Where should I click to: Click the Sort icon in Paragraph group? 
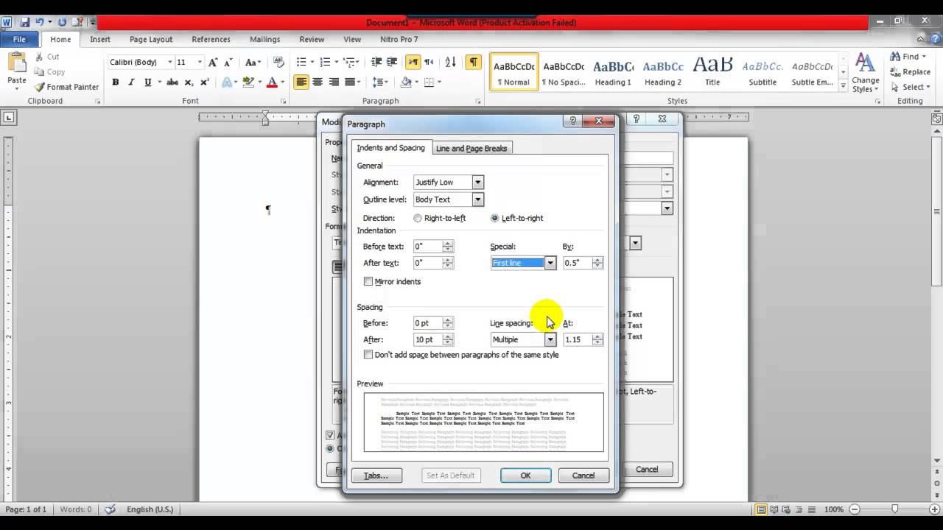coord(451,63)
